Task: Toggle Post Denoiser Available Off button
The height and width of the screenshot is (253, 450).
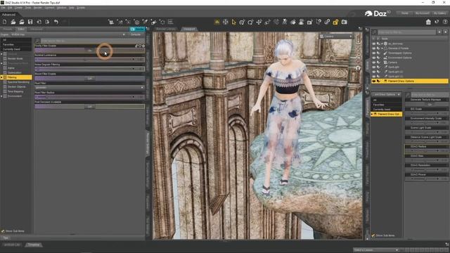Action: click(89, 106)
